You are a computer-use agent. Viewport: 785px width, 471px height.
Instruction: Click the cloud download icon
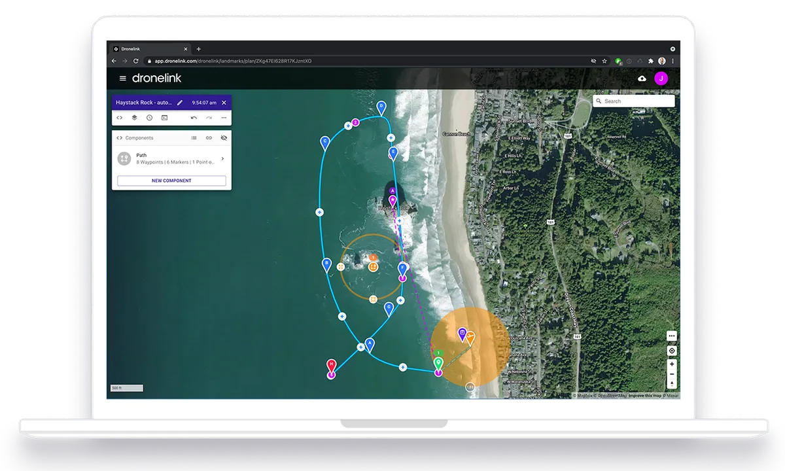click(x=642, y=78)
